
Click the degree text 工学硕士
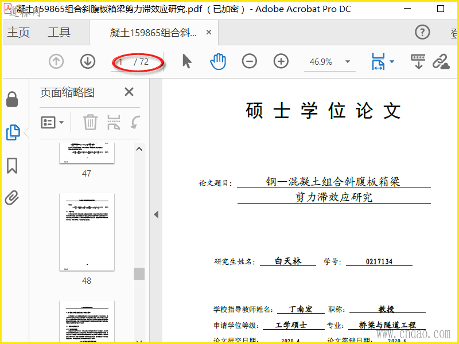tap(291, 325)
